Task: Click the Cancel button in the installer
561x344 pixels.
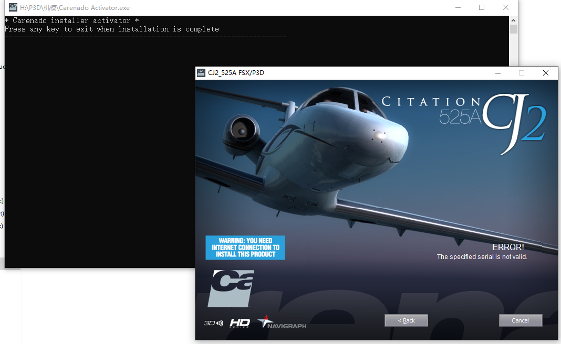Action: (521, 320)
